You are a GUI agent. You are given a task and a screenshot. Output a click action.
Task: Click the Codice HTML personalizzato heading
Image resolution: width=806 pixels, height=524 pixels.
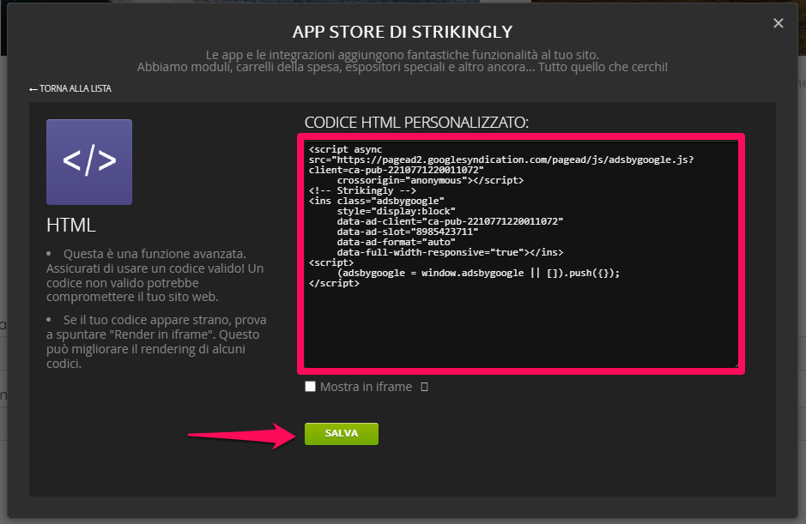(416, 123)
